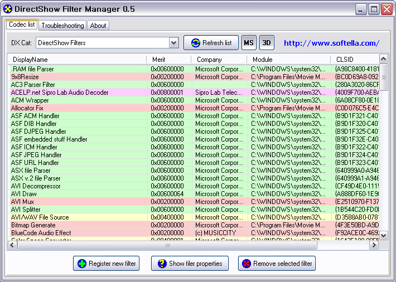Sort by the Merit column header
Image resolution: width=396 pixels, height=282 pixels.
click(168, 60)
